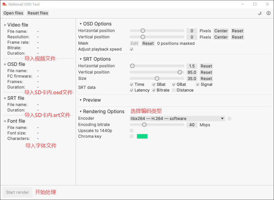Image resolution: width=274 pixels, height=200 pixels.
Task: Uncheck the Latency checkbox
Action: pyautogui.click(x=132, y=90)
